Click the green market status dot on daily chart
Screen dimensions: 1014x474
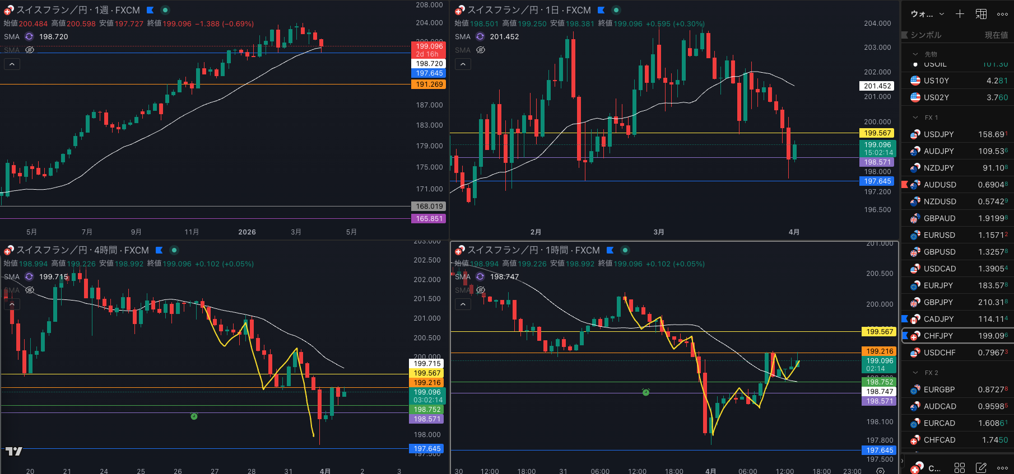tap(616, 10)
